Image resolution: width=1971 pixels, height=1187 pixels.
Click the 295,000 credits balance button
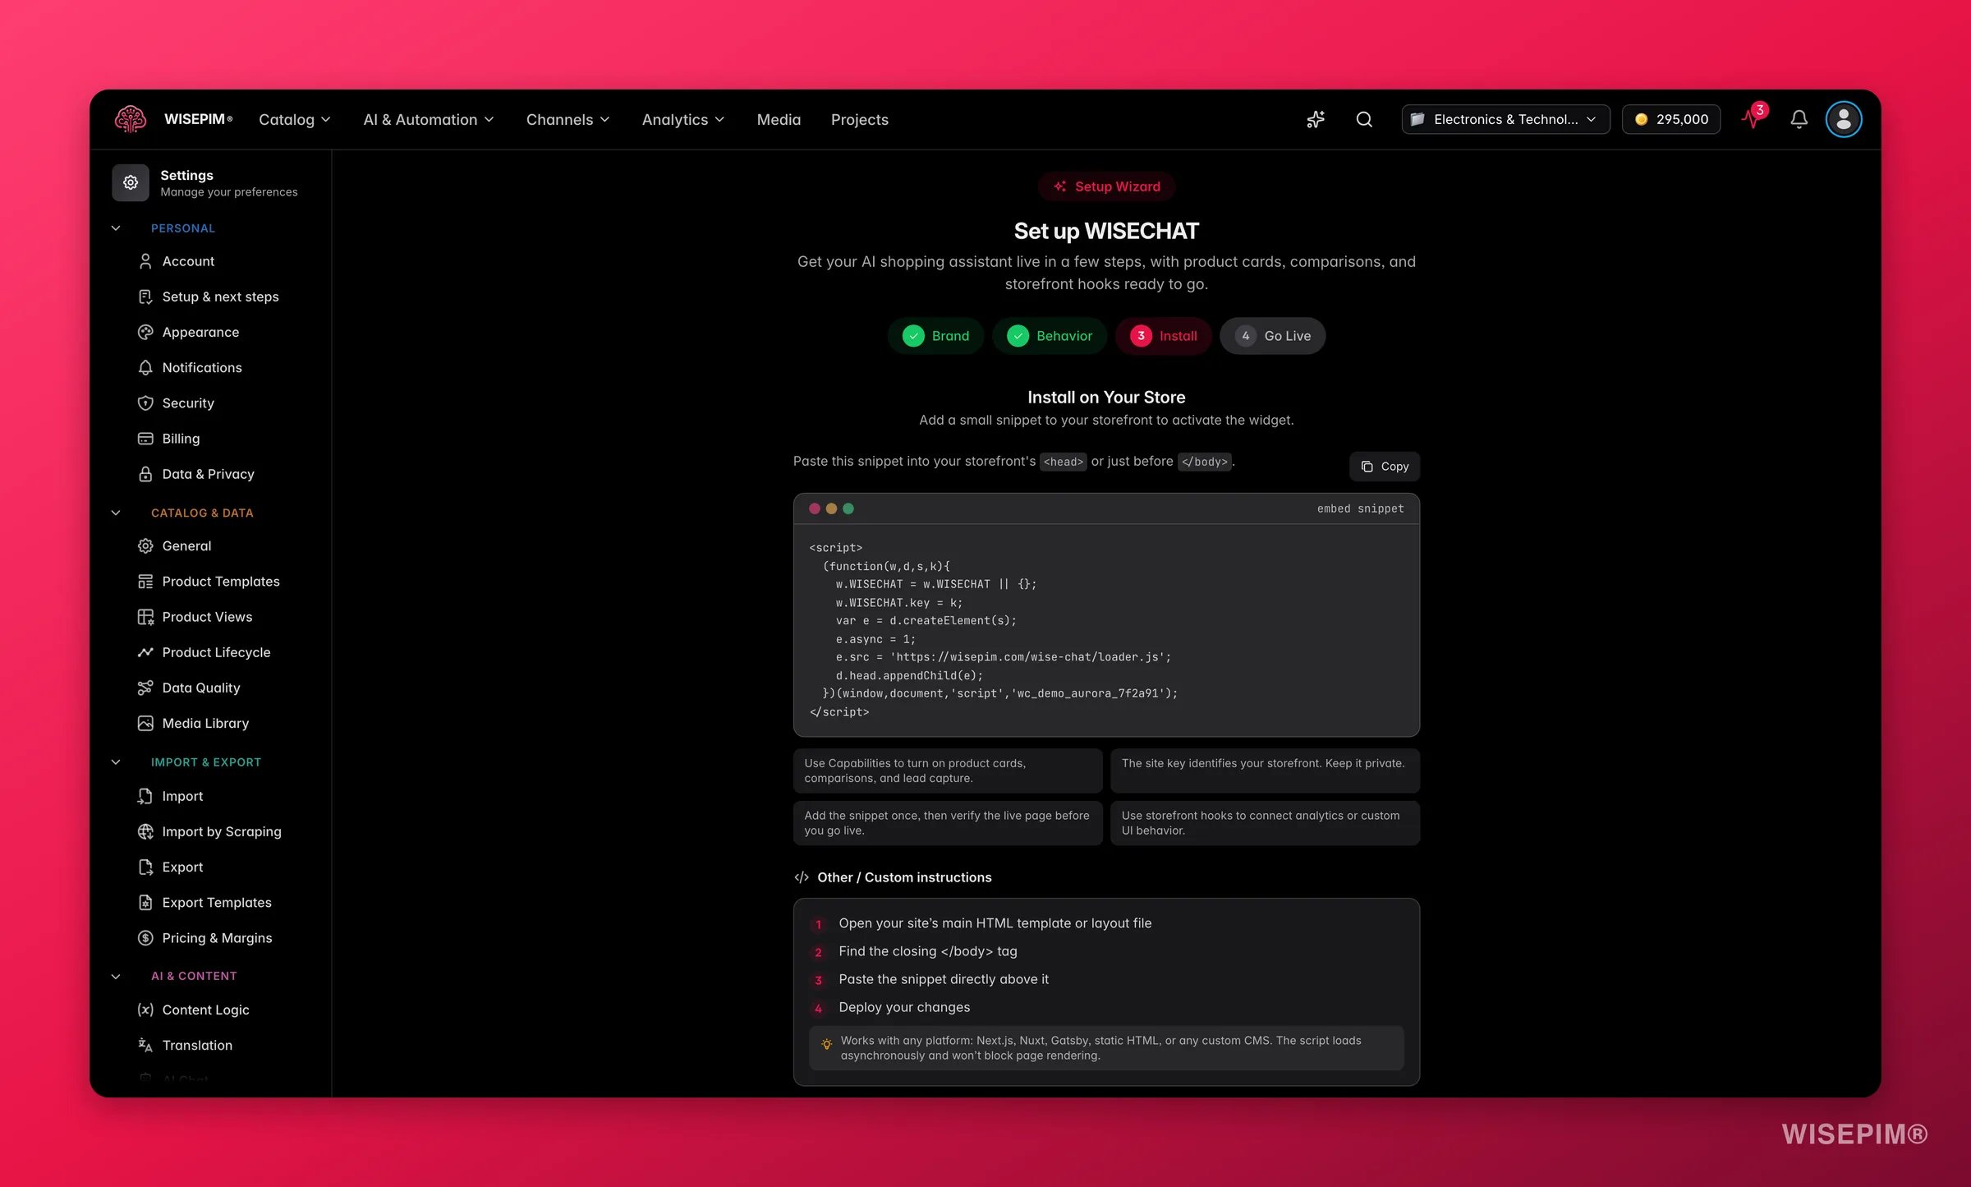pos(1671,119)
